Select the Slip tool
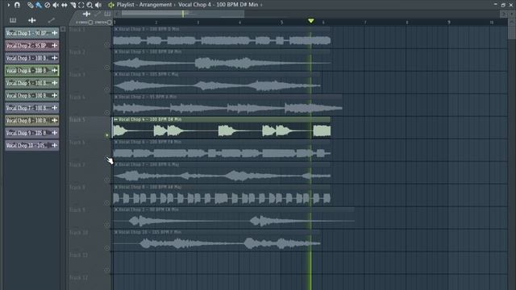The width and height of the screenshot is (516, 290). pos(64,5)
